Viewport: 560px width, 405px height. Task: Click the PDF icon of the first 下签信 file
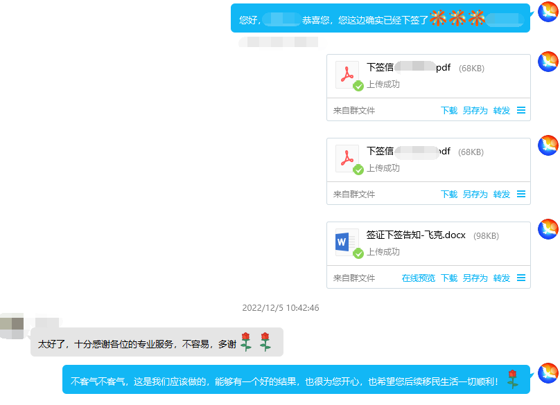[x=346, y=74]
